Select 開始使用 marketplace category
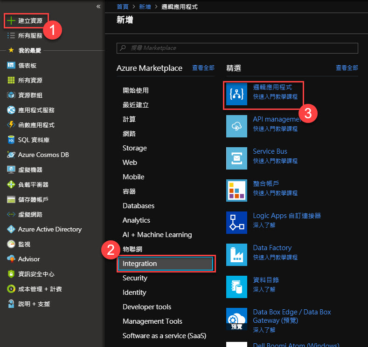Screen dimensions: 368x347 click(136, 90)
